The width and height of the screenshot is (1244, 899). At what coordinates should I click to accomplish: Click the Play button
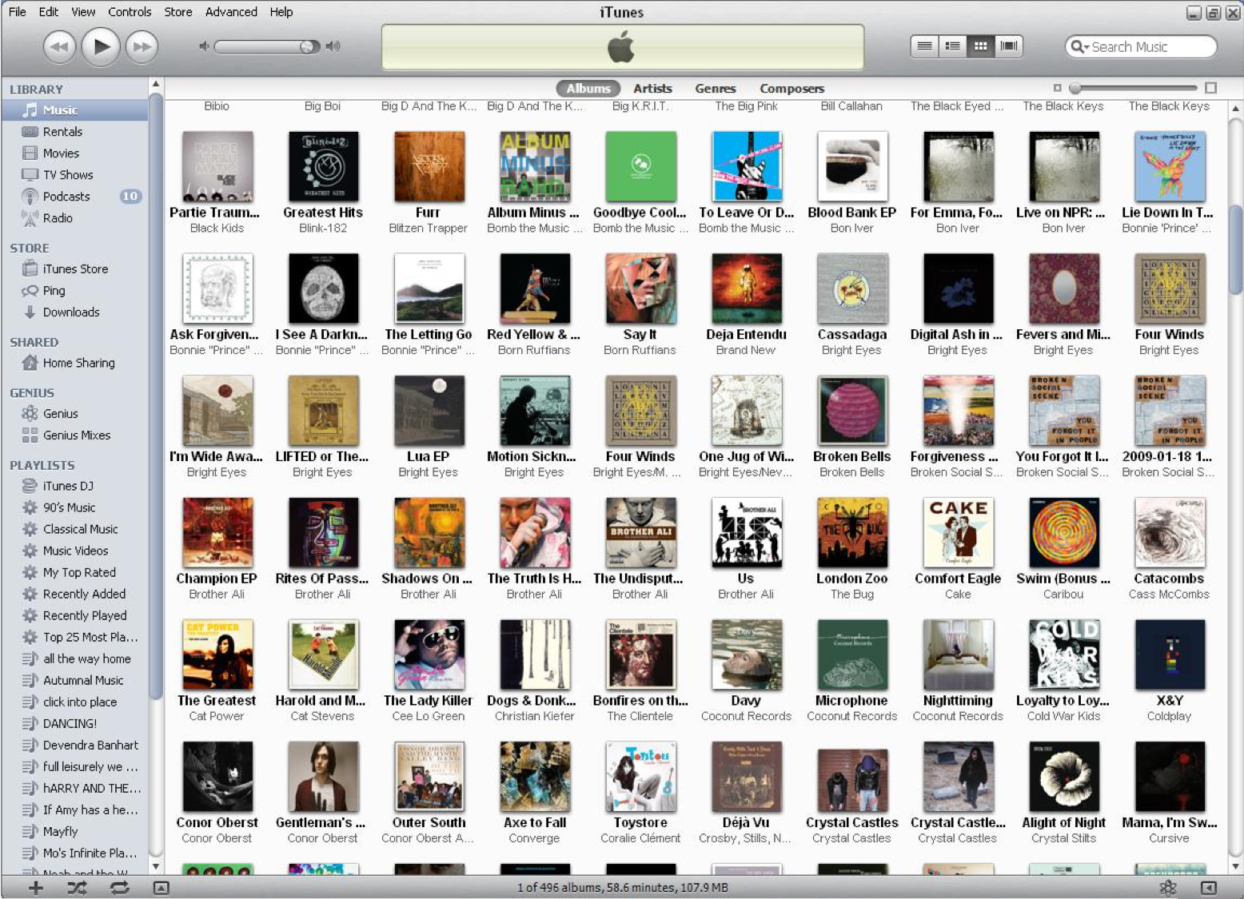tap(101, 46)
